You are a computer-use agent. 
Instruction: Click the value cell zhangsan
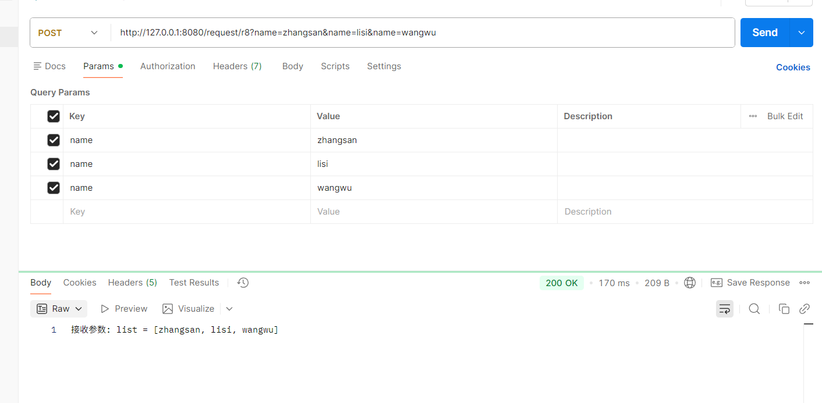click(434, 140)
